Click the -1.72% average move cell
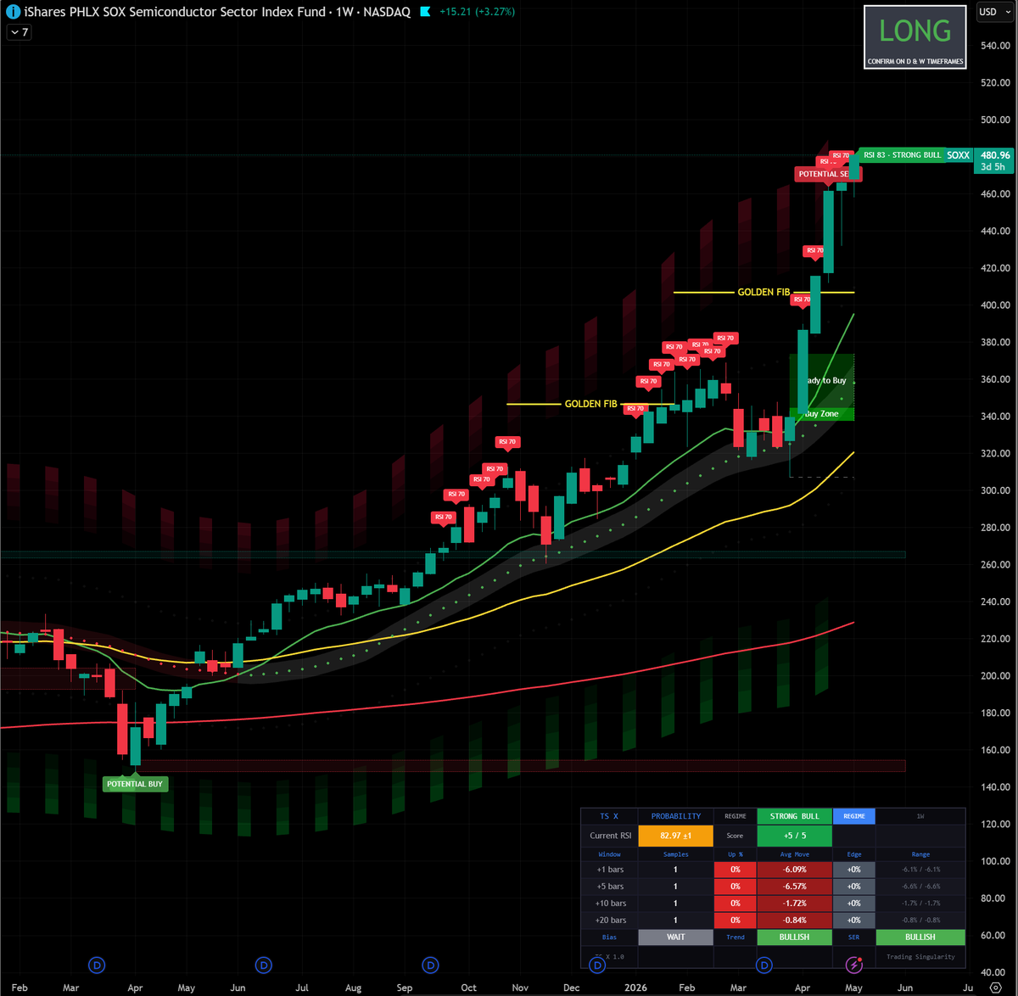1018x996 pixels. (795, 904)
